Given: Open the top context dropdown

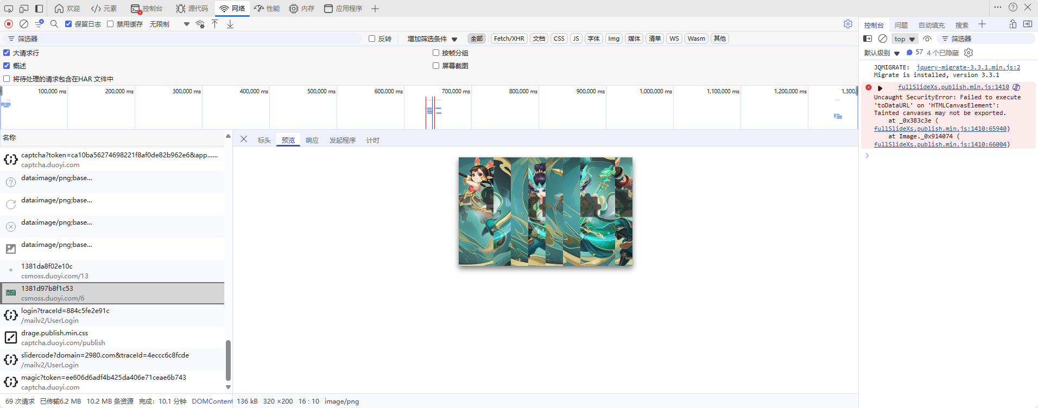Looking at the screenshot, I should point(905,39).
